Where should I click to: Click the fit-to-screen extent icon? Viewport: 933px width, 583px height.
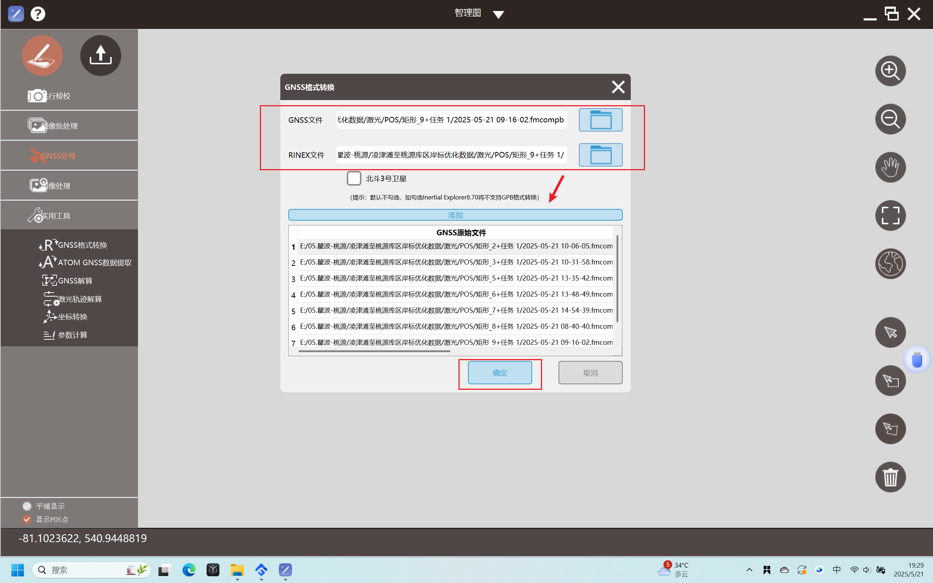point(890,216)
